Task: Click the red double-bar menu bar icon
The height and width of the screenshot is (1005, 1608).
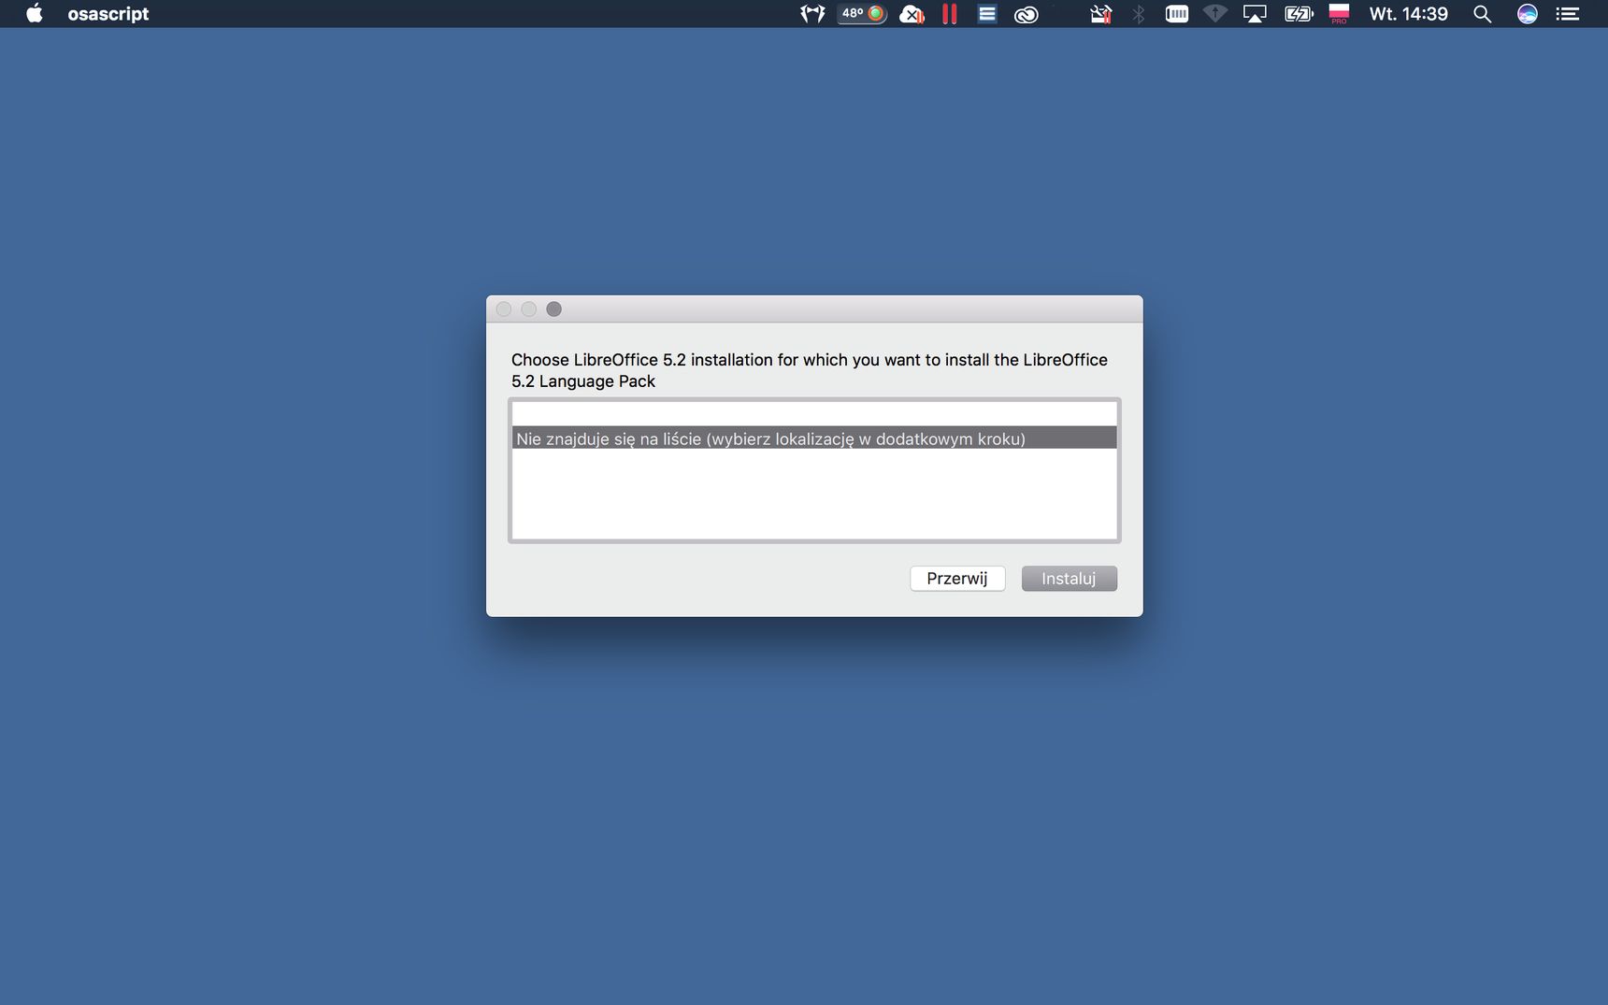Action: (950, 13)
